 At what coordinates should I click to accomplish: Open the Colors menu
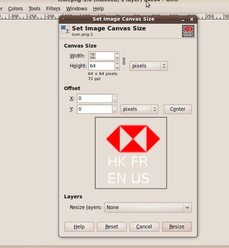[15, 9]
